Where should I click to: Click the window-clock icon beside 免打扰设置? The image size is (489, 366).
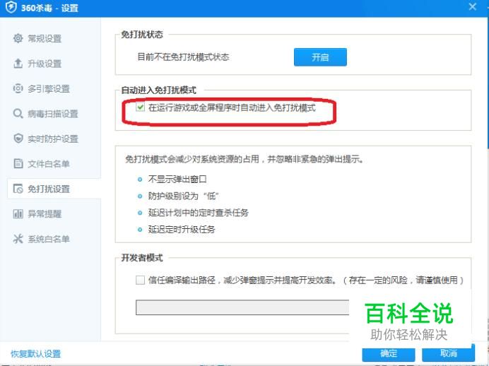point(18,189)
